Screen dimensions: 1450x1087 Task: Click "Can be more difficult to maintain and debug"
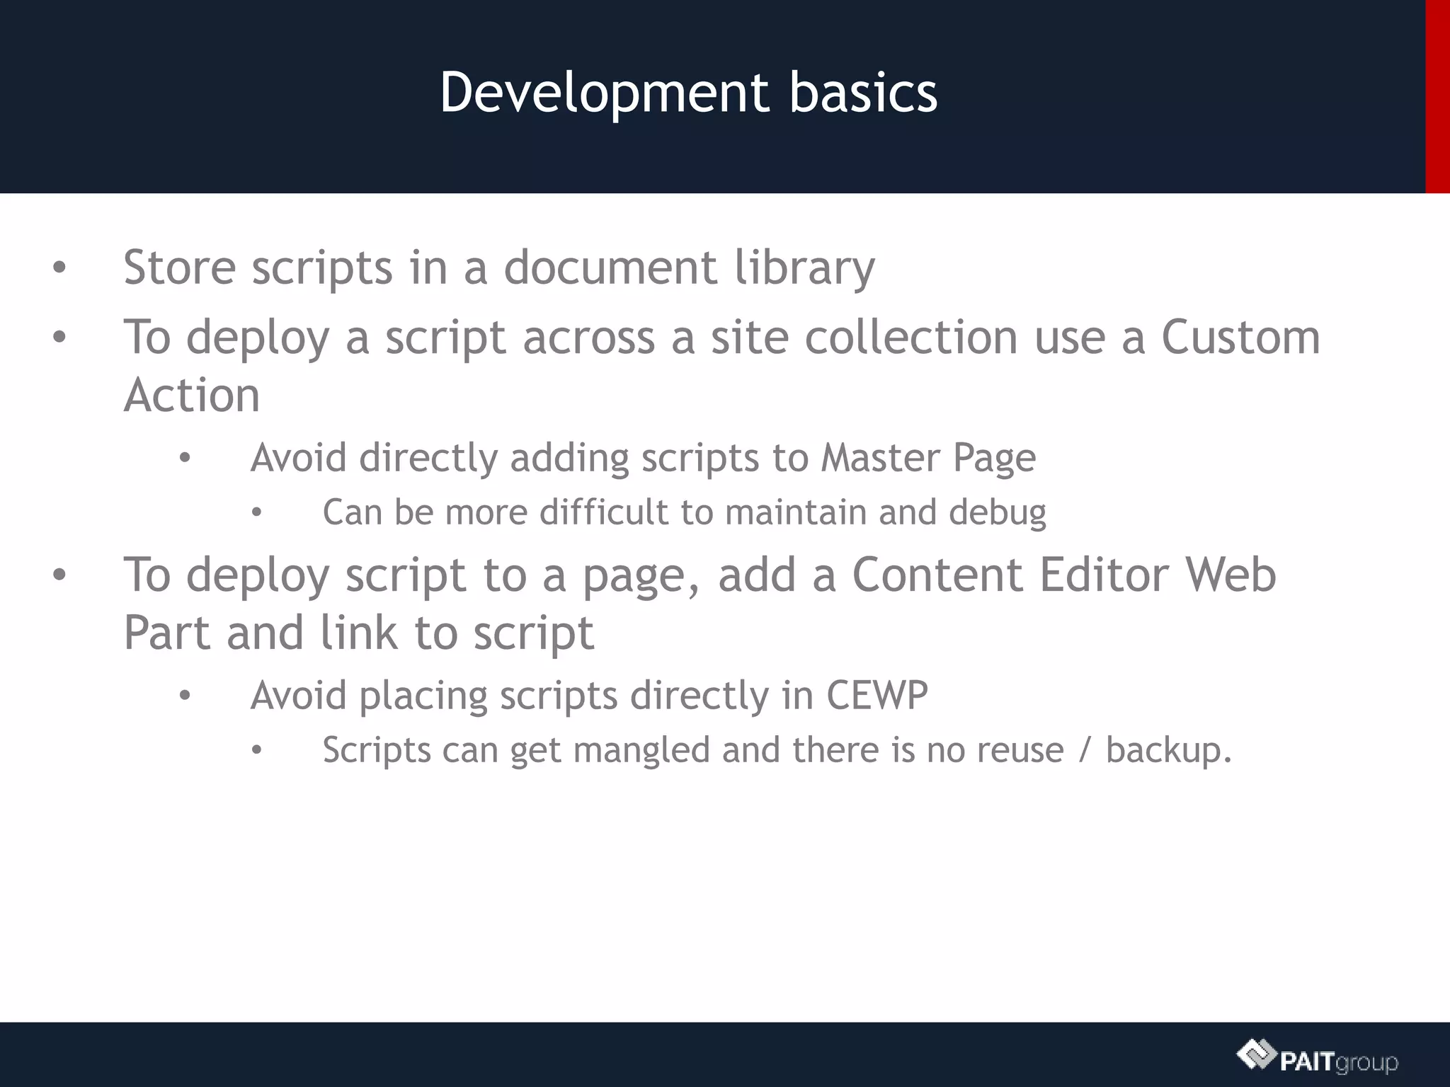click(684, 512)
